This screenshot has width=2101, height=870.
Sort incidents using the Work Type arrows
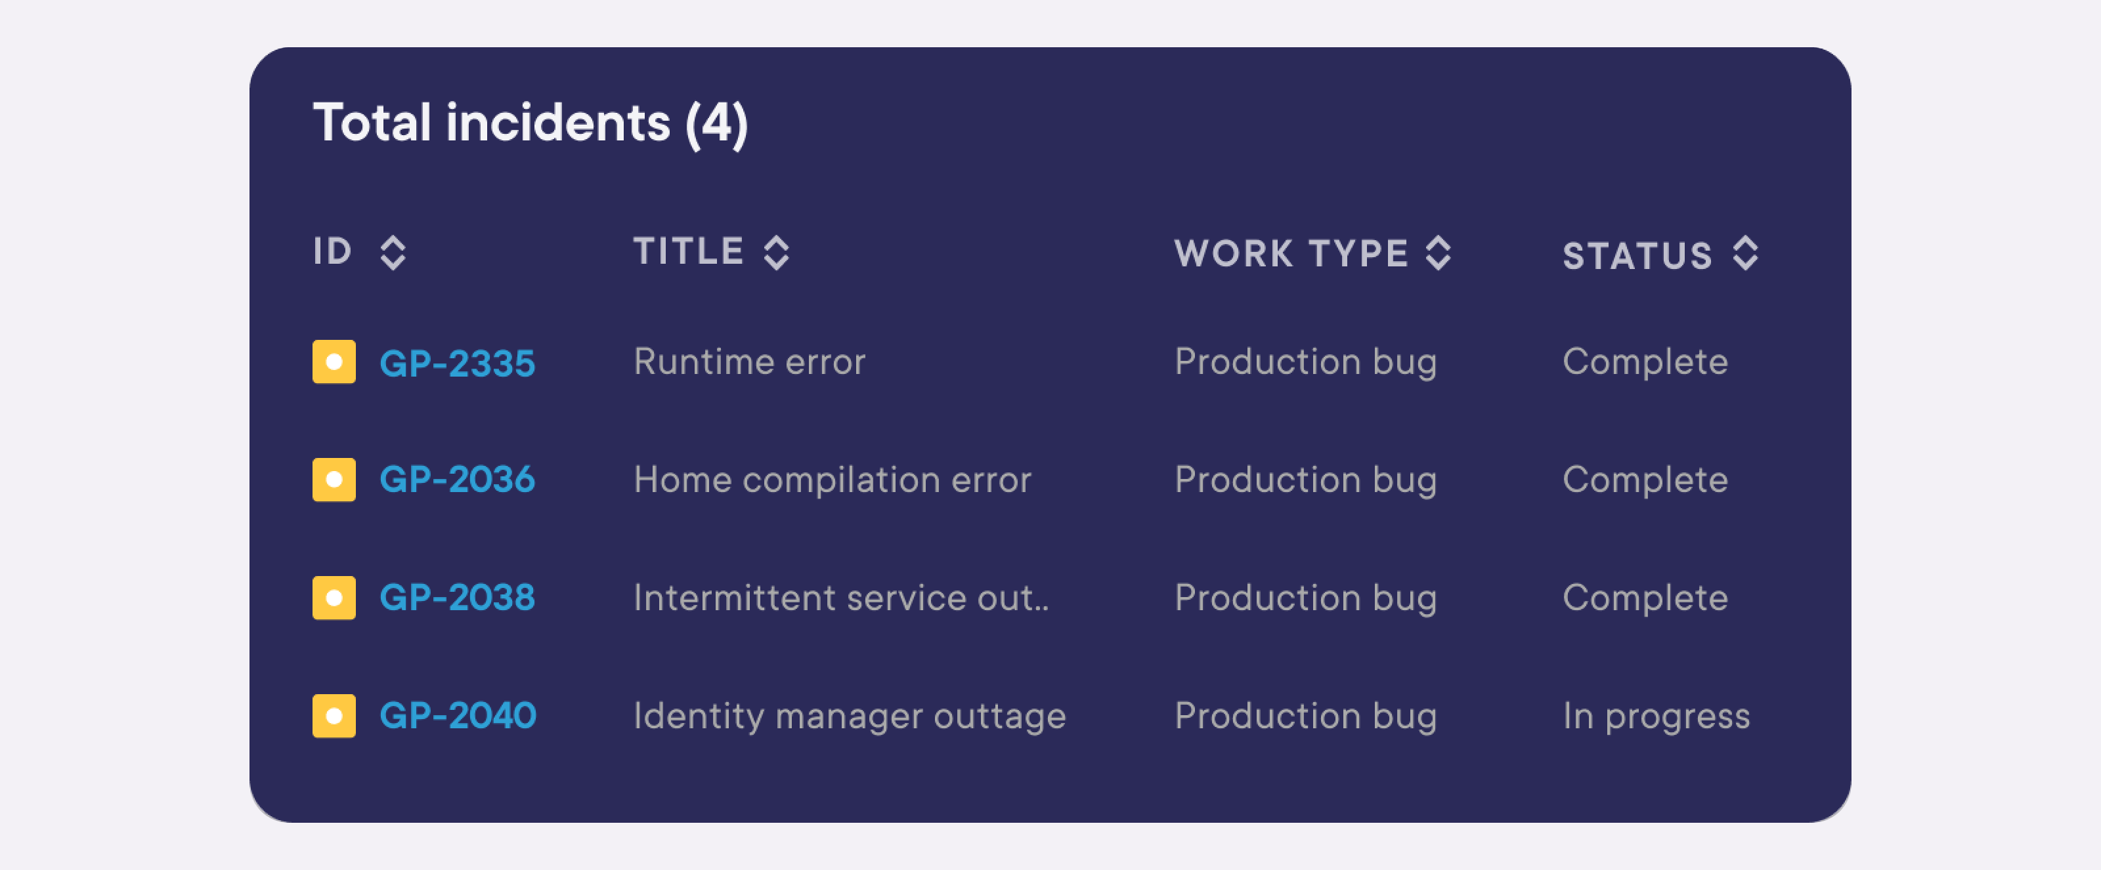[x=1438, y=253]
